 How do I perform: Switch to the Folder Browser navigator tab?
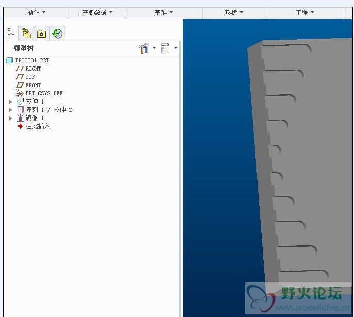pyautogui.click(x=26, y=34)
